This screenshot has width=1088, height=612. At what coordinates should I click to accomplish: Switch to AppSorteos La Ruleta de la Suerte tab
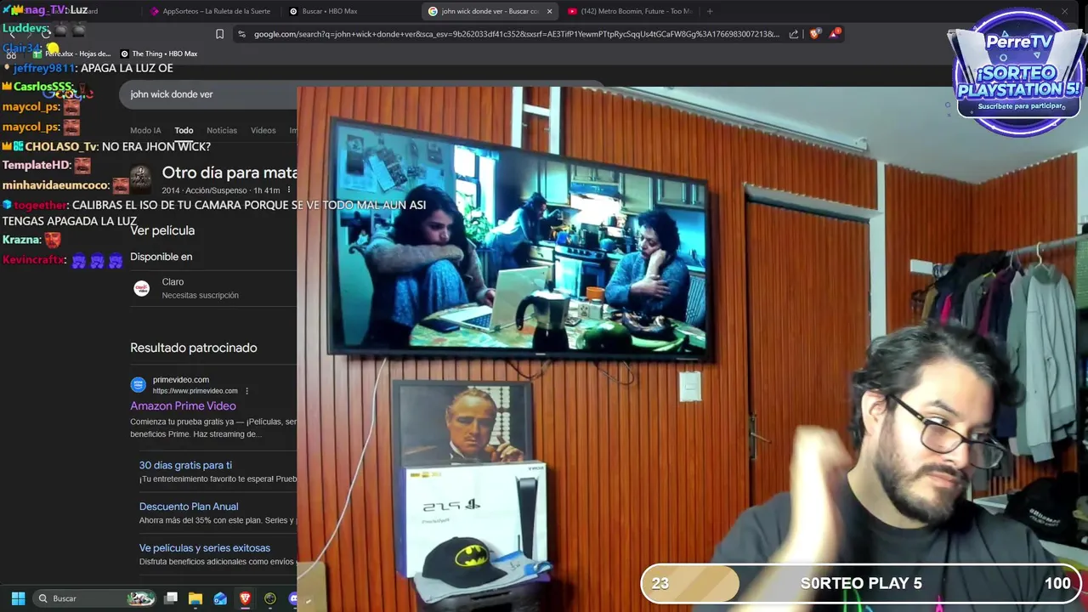(210, 11)
